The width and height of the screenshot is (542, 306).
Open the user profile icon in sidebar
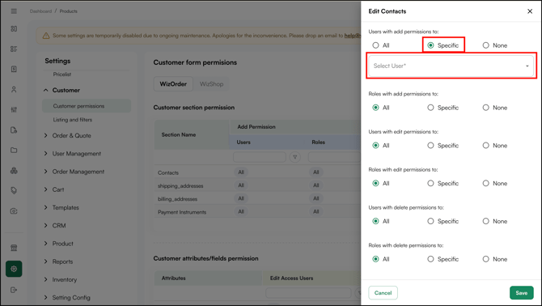pos(14,89)
